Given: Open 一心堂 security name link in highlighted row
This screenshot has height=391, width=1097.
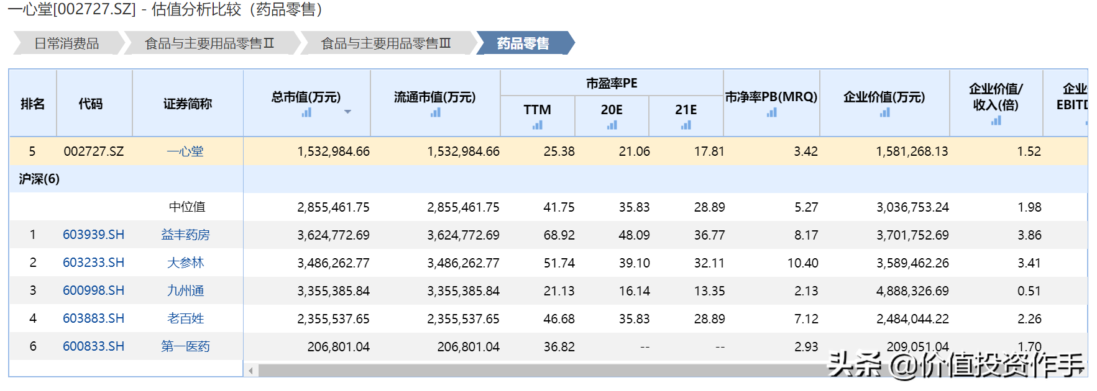Looking at the screenshot, I should point(185,151).
